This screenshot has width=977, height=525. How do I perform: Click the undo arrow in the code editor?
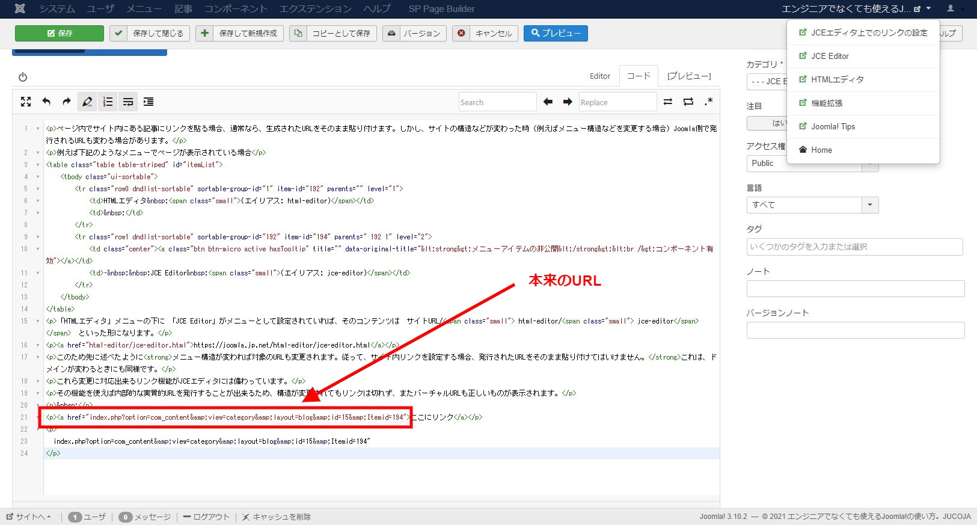point(46,102)
